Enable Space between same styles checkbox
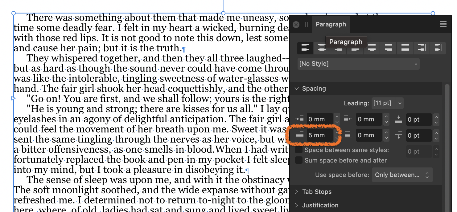Image resolution: width=457 pixels, height=212 pixels. pos(299,150)
